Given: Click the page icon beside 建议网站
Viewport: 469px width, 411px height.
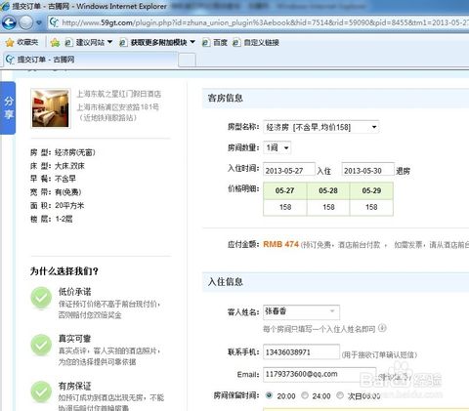Looking at the screenshot, I should pos(68,43).
